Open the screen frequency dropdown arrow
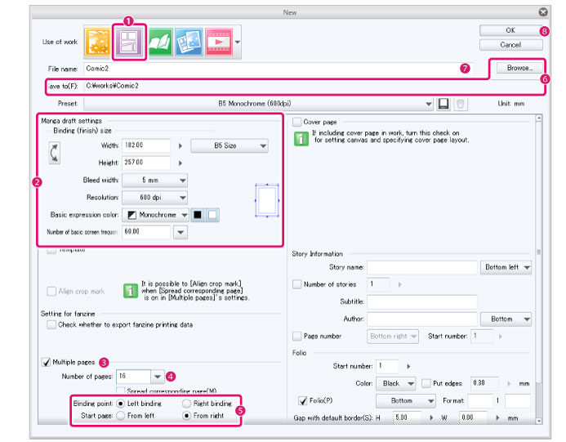Screen dimensions: 566x442 click(x=180, y=232)
